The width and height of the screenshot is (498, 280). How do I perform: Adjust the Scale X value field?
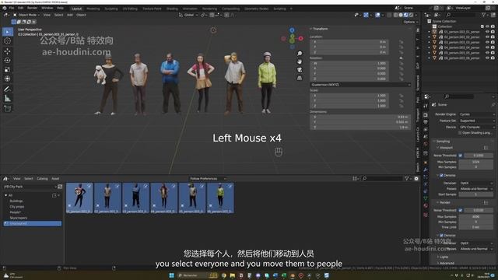pos(349,96)
